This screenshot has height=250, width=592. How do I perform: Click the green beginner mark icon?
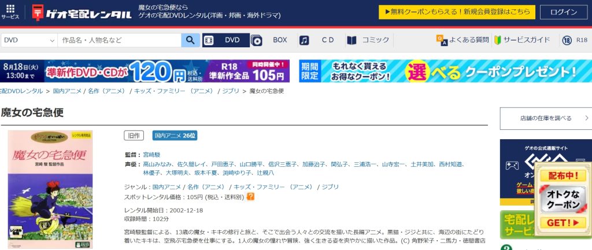pos(498,40)
